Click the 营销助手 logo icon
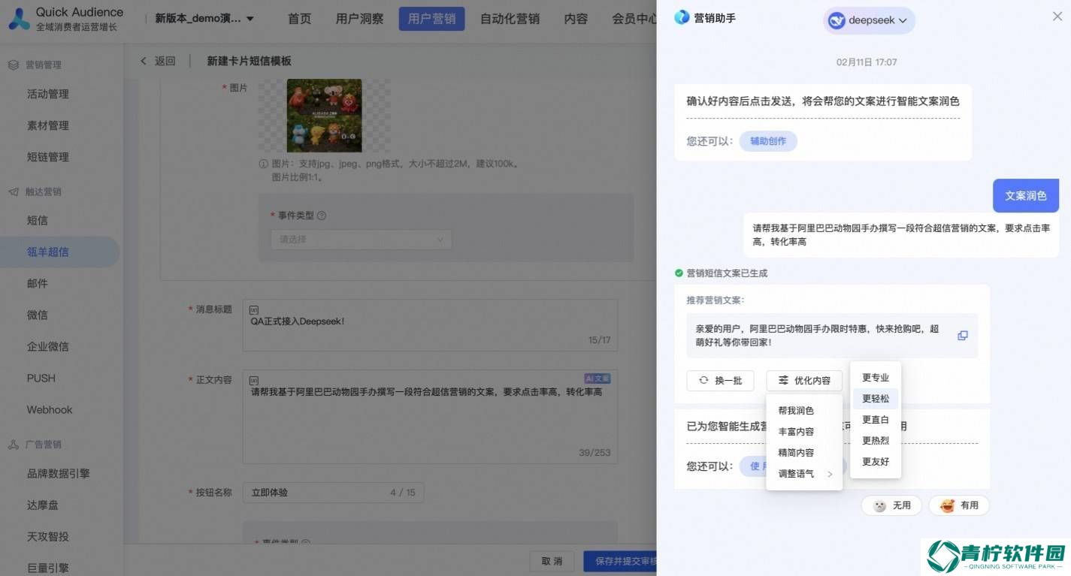Image resolution: width=1071 pixels, height=576 pixels. pos(682,17)
